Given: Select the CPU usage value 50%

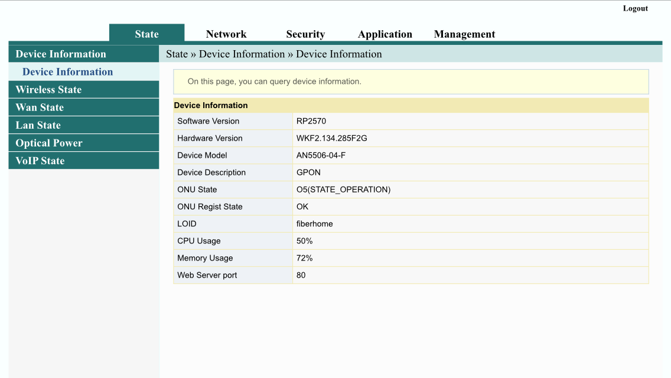Looking at the screenshot, I should tap(304, 241).
